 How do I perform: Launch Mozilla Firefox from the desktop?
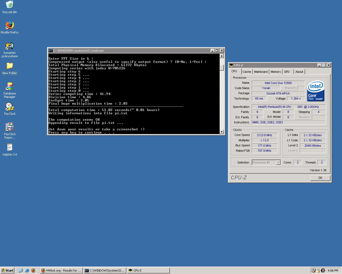10,25
